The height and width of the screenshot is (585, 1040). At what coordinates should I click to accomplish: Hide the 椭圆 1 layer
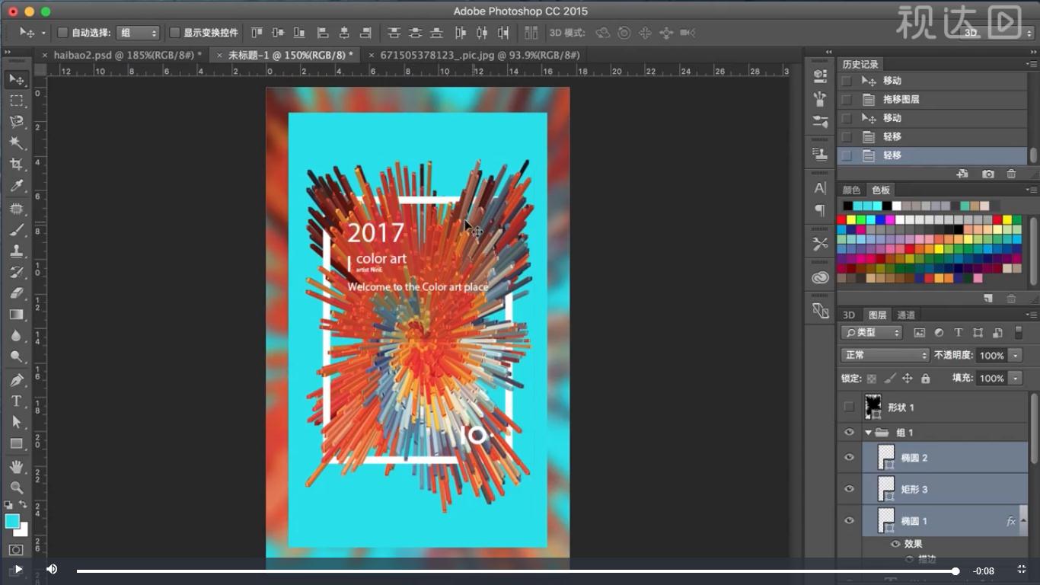click(849, 521)
